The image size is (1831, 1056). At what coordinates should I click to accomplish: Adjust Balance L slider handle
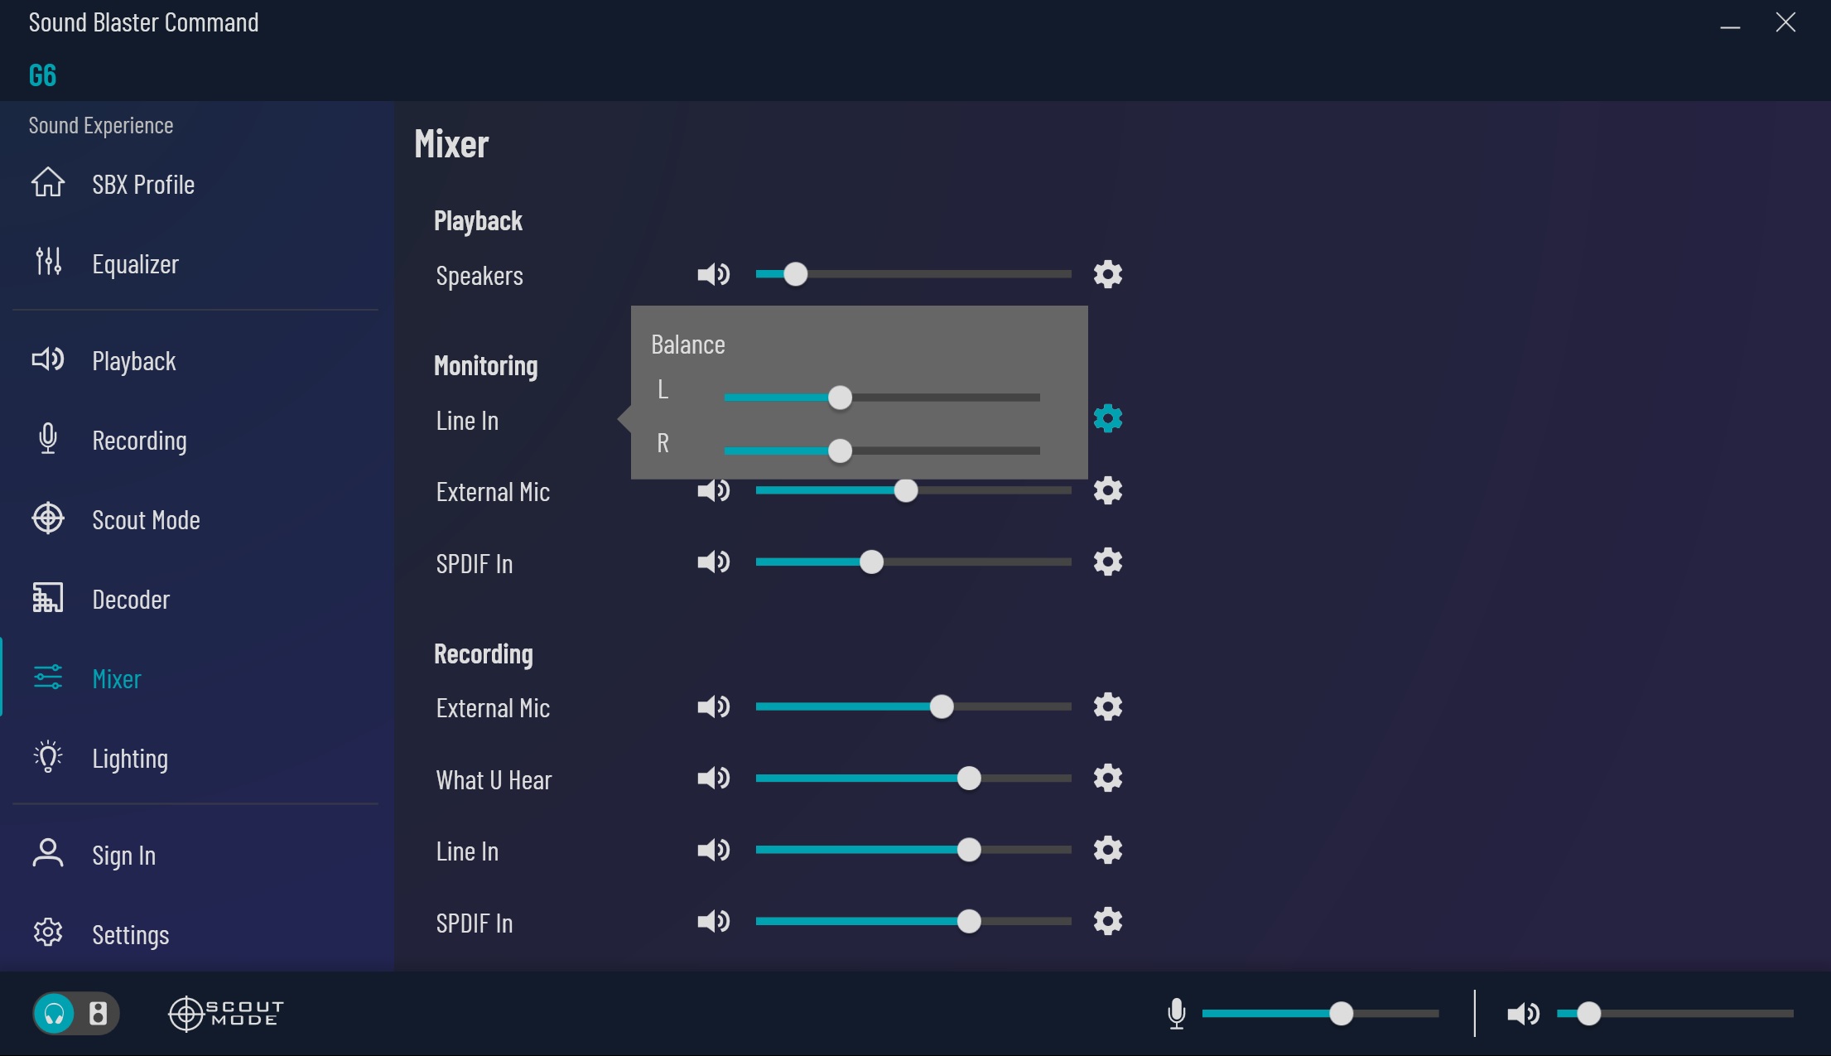point(840,398)
